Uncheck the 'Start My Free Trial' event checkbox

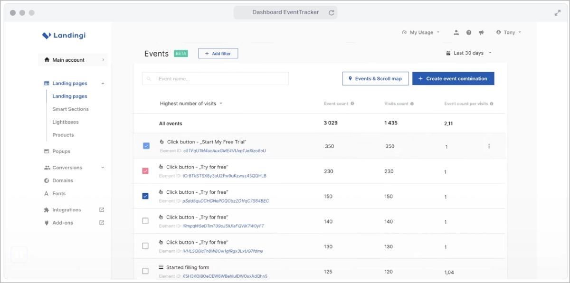click(146, 146)
